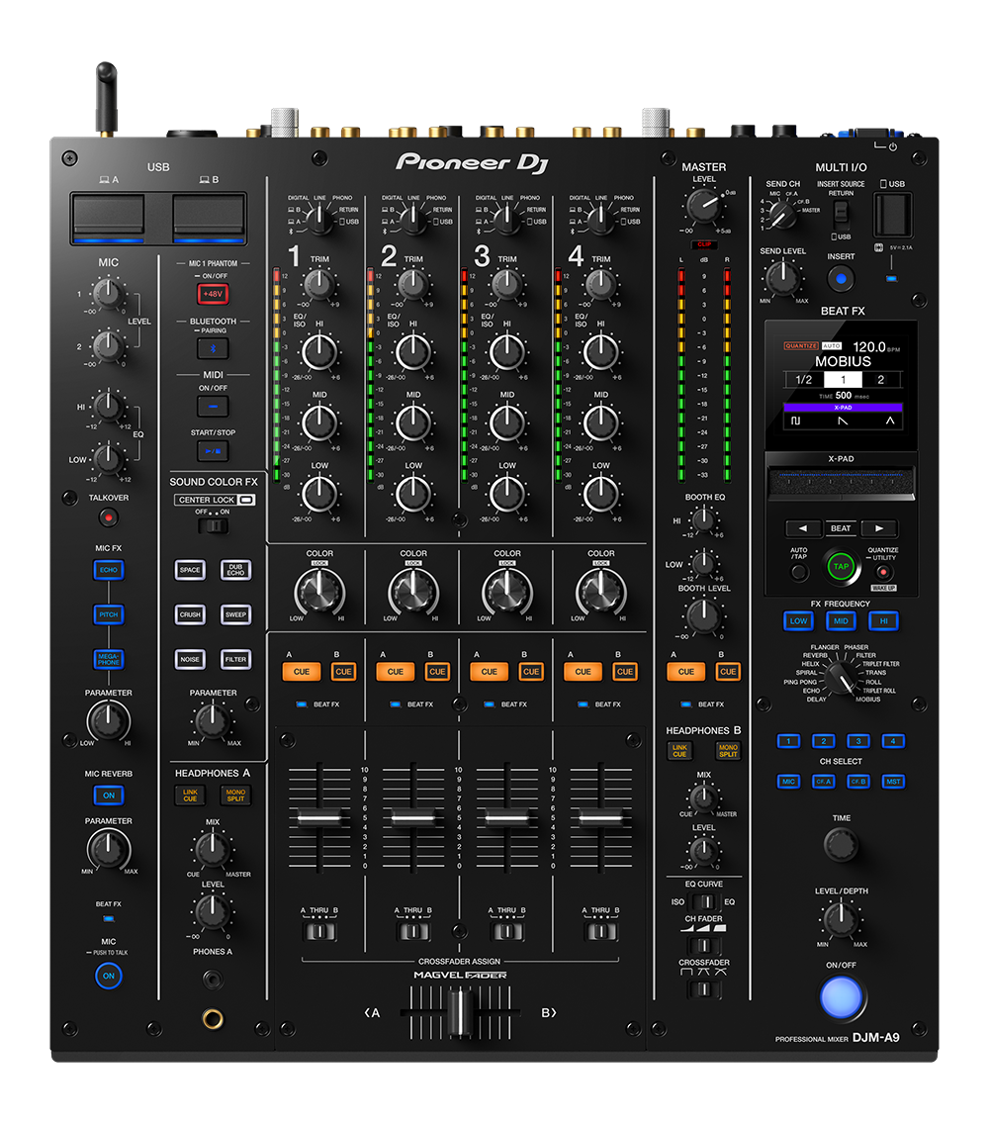Viewport: 989px width, 1125px height.
Task: Tap the Multi I/O USB port
Action: coord(893,214)
